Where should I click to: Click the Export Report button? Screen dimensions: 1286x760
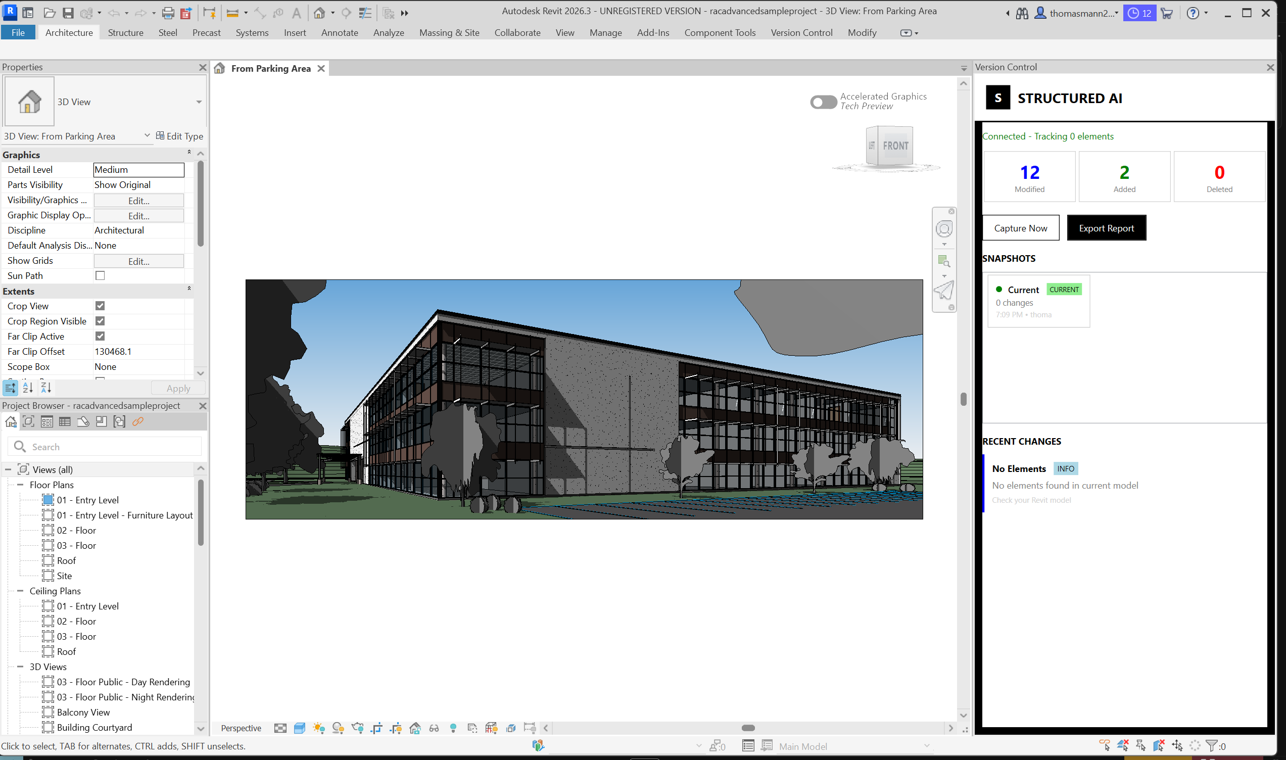[x=1106, y=228]
